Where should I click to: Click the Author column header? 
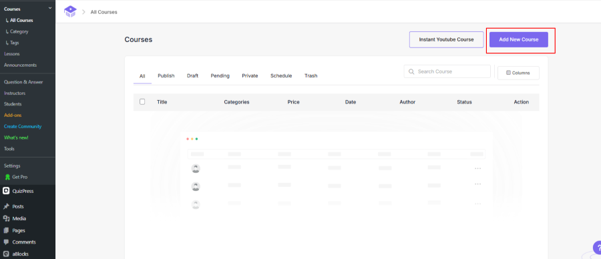(407, 102)
